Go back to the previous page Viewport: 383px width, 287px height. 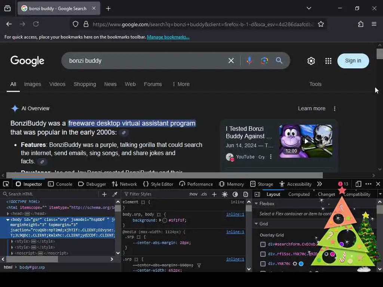[x=9, y=24]
